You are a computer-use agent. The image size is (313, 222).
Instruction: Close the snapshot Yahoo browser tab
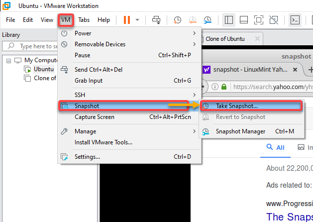[x=295, y=70]
